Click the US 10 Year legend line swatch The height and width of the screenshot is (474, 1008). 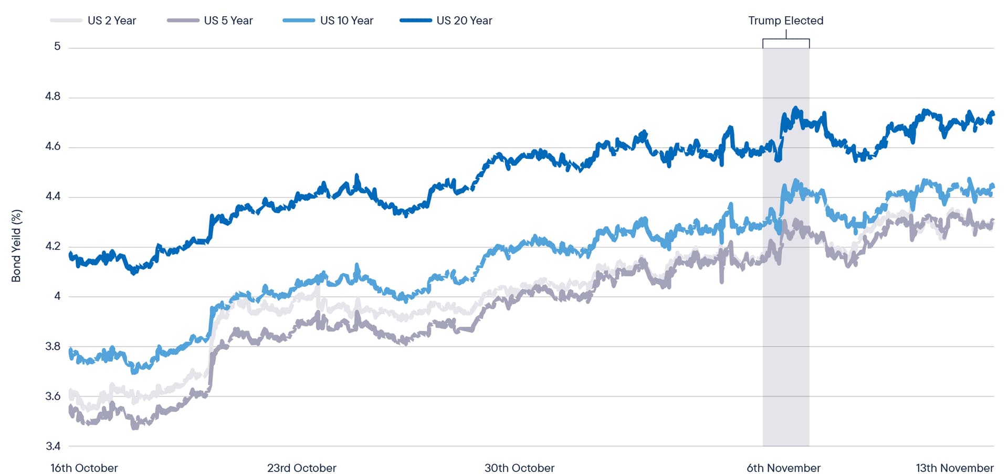point(299,20)
